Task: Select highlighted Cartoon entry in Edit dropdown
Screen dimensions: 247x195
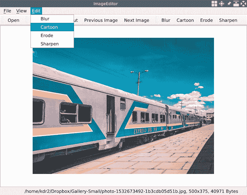Action: (49, 27)
